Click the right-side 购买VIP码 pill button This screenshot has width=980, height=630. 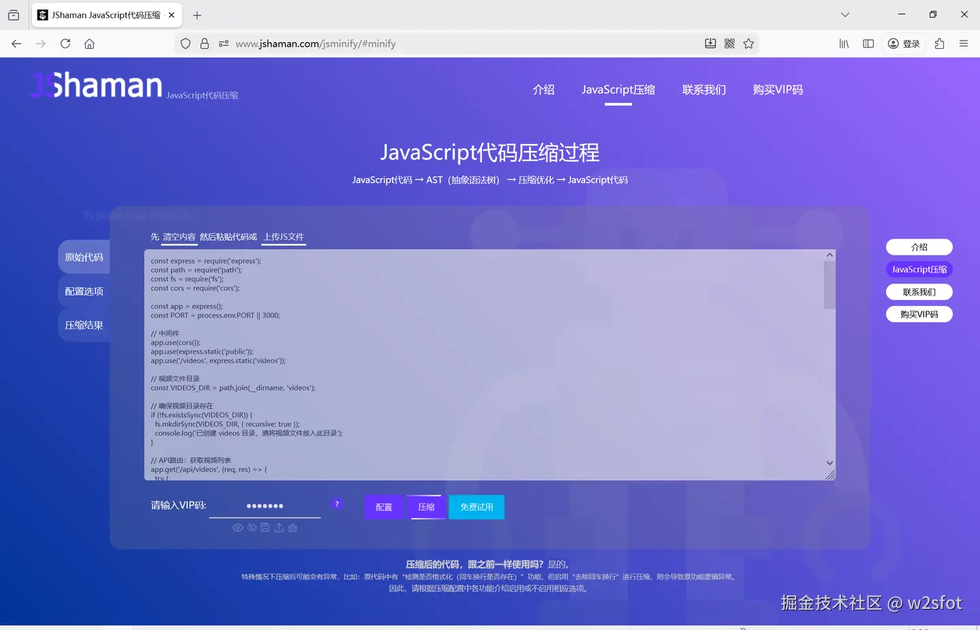[919, 314]
